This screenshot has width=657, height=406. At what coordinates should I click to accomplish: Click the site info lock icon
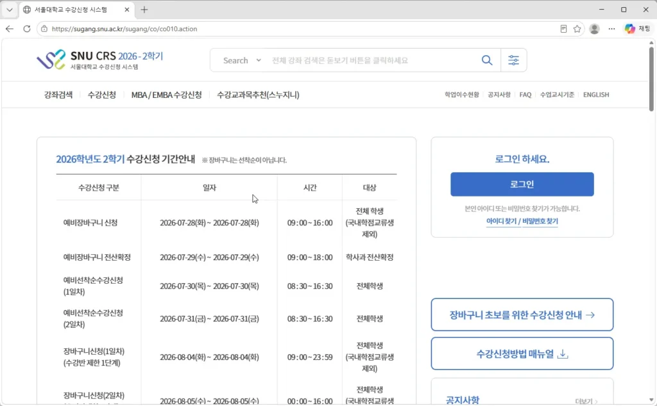click(44, 29)
